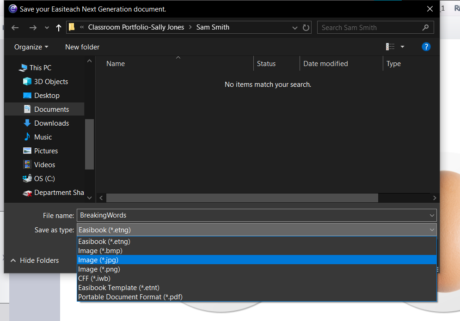Sort by Status column header

tap(266, 64)
